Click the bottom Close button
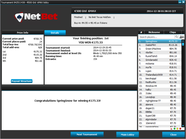Image resolution: width=186 pixels, height=139 pixels. click(173, 134)
